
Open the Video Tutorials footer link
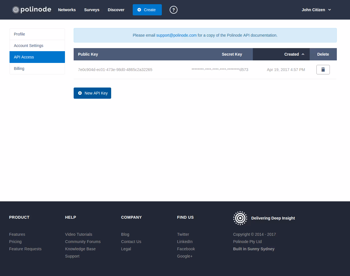[79, 234]
